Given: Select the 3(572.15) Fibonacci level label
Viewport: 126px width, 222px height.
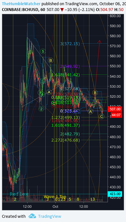Looking at the screenshot, I should 70,44.
